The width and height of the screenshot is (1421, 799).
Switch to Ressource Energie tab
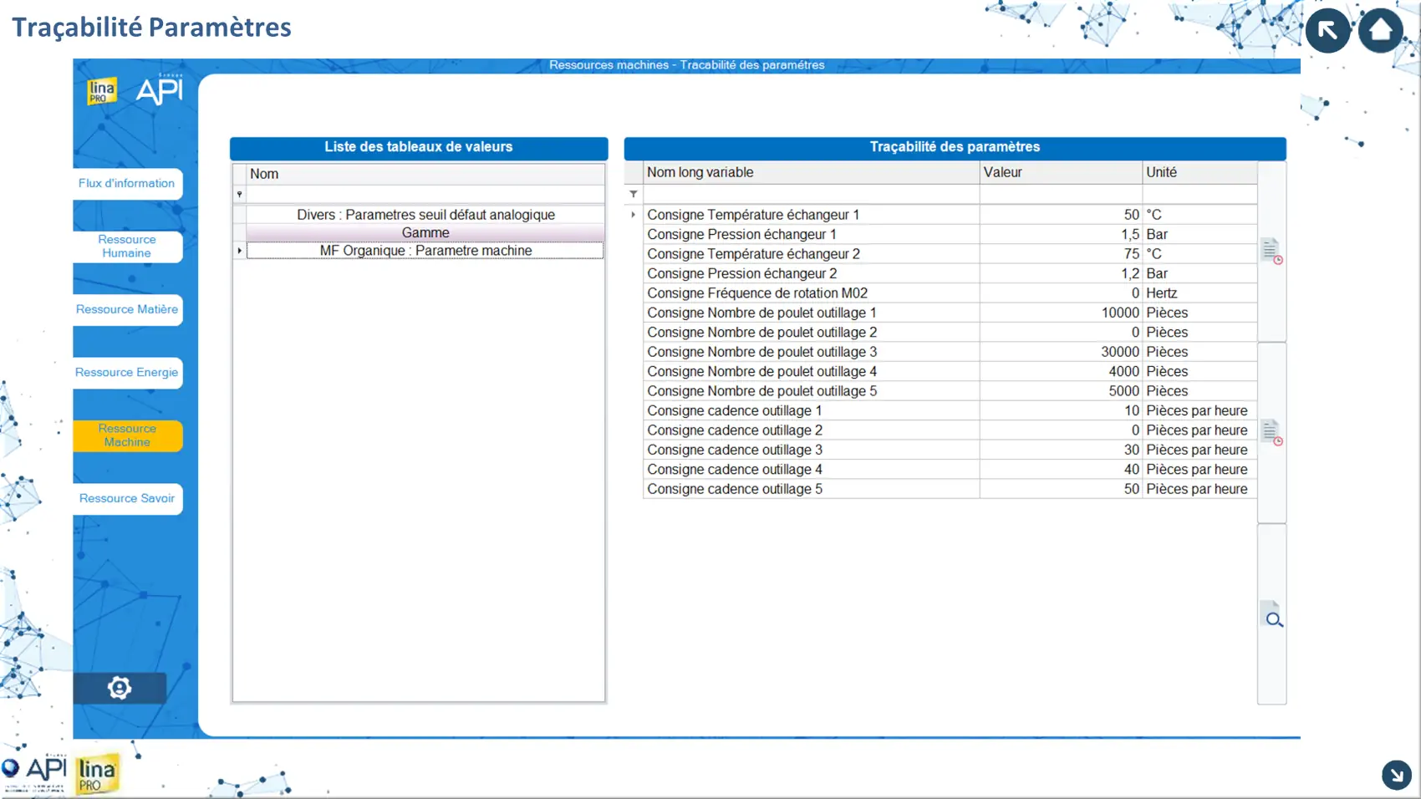click(127, 373)
